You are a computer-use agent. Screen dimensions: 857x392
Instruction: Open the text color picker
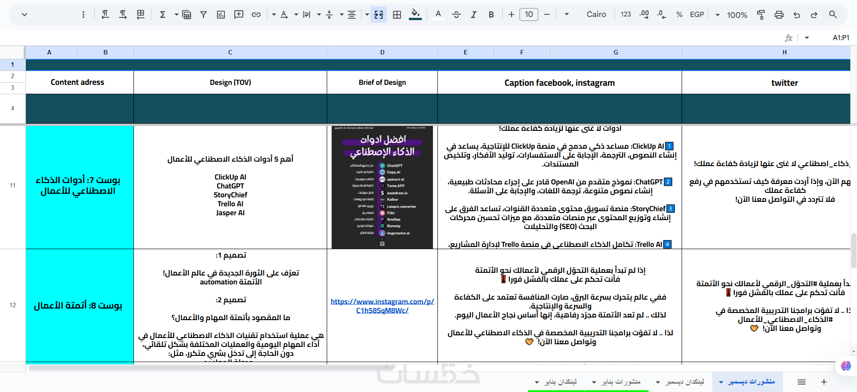[438, 15]
